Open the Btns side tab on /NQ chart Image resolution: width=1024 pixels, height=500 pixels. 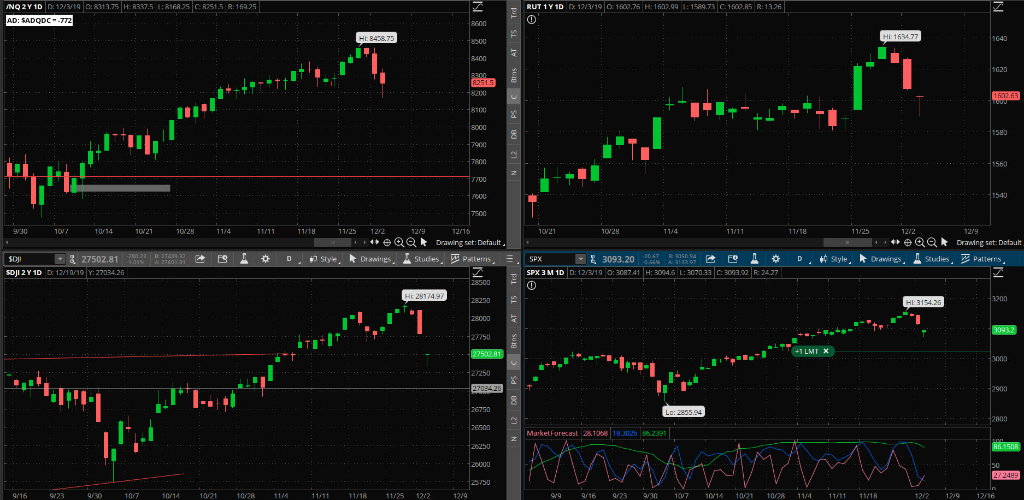pos(514,75)
